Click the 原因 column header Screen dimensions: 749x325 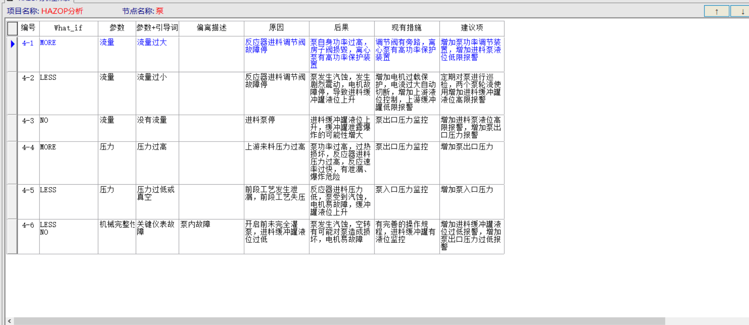pyautogui.click(x=276, y=28)
